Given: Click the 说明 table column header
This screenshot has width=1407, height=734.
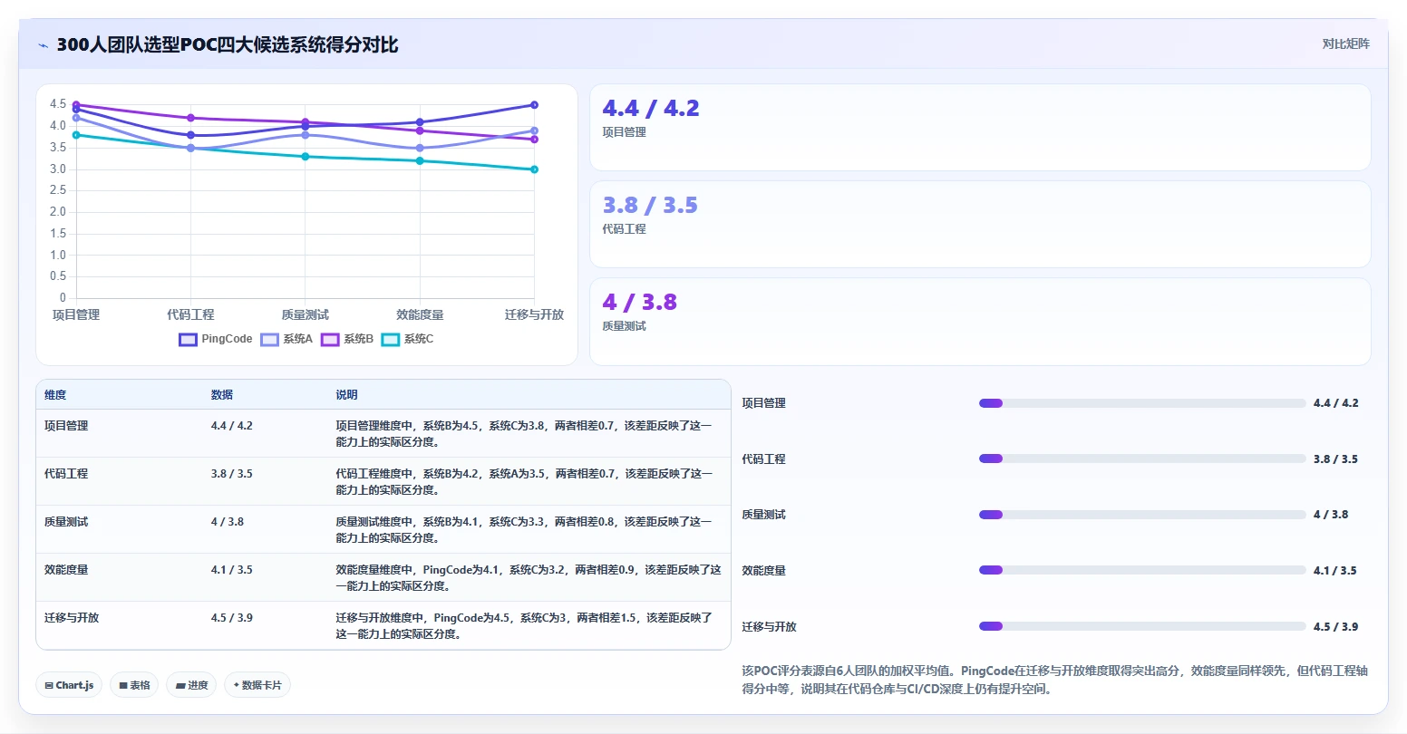Looking at the screenshot, I should pos(346,395).
